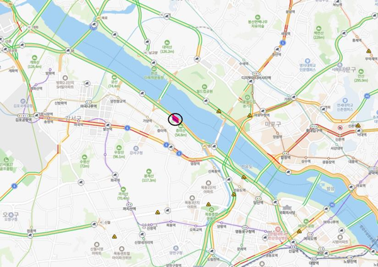Click the 마곡나루역 station label
378x267 pixels.
point(89,106)
